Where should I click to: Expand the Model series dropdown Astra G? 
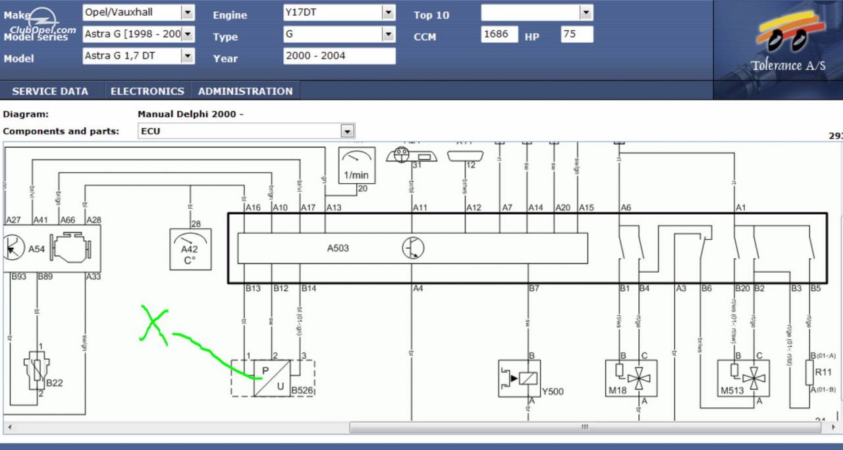(139, 34)
